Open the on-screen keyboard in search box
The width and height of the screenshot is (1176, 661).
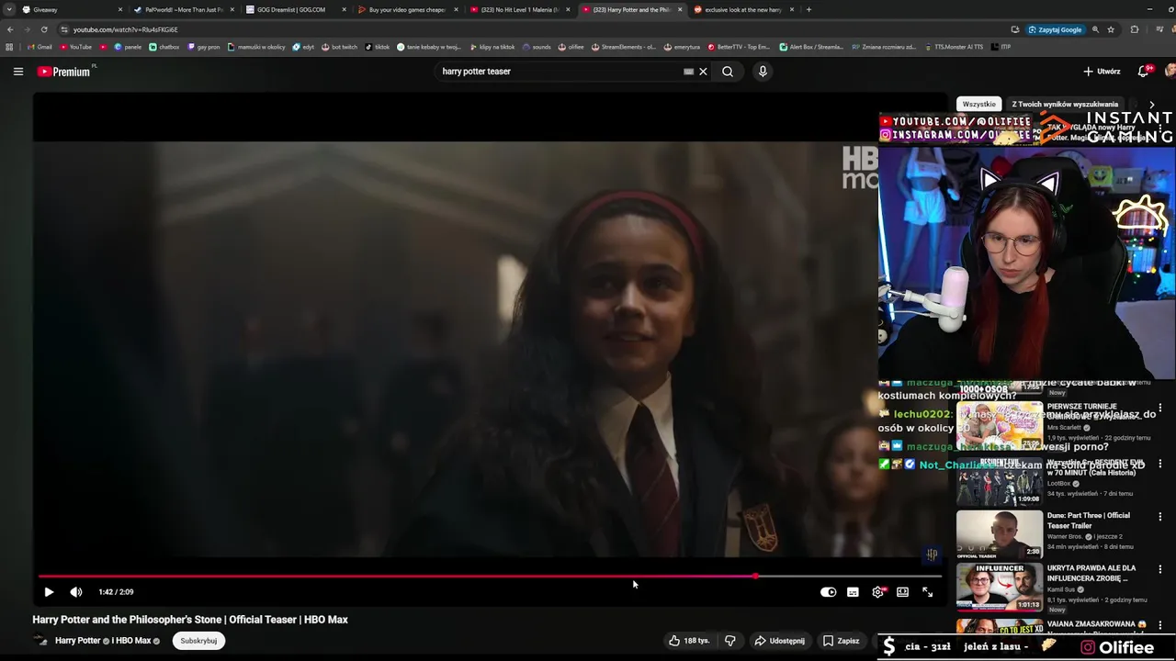tap(688, 72)
